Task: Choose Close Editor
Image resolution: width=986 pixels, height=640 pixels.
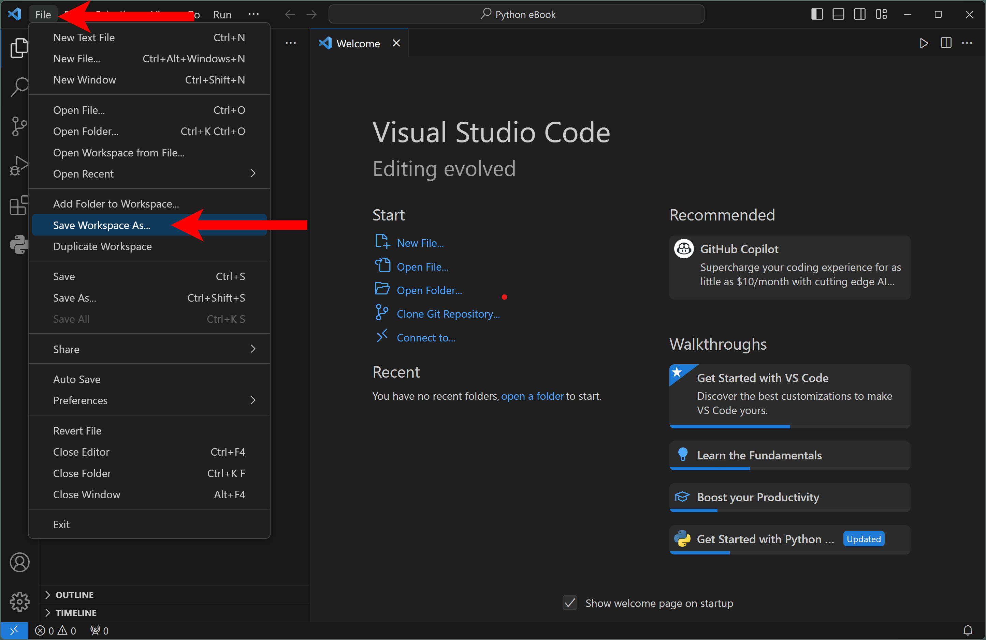Action: [x=149, y=452]
